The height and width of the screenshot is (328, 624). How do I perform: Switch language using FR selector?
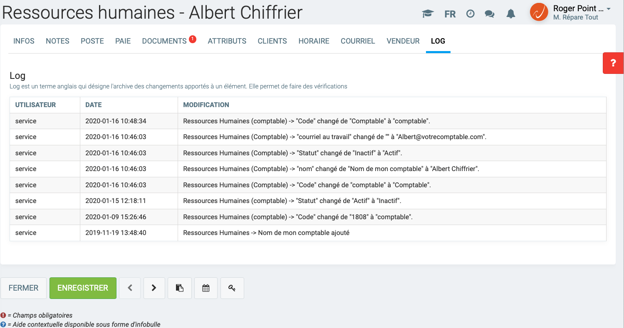coord(450,14)
